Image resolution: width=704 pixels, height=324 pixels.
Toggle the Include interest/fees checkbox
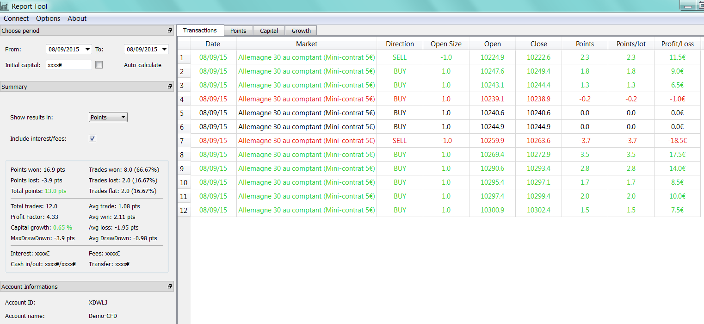pos(93,138)
